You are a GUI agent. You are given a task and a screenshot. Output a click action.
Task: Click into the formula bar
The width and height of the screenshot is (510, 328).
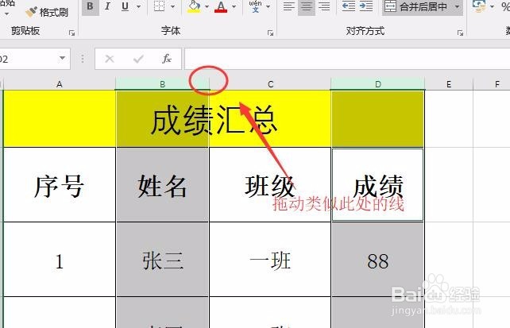347,59
